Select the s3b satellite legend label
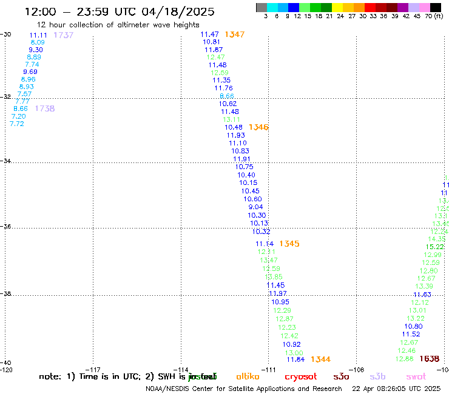Image resolution: width=449 pixels, height=394 pixels. click(x=377, y=376)
